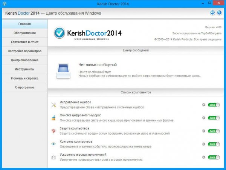This screenshot has width=226, height=170.
Task: Open gear settings for Ускорение игровых приложений
Action: [204, 157]
